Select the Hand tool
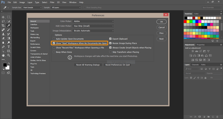The height and width of the screenshot is (119, 223). 3,55
